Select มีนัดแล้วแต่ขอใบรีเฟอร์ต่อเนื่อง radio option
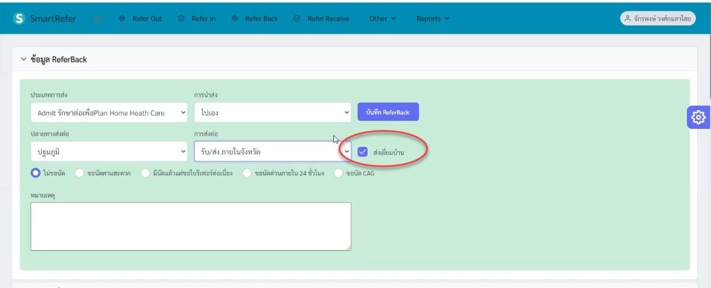The width and height of the screenshot is (711, 288). [x=146, y=173]
